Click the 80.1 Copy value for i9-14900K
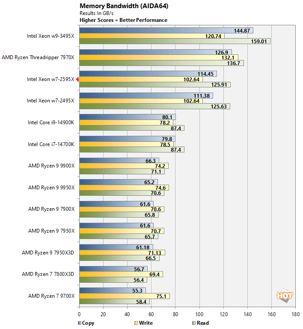Viewport: 303px width, 329px height. pyautogui.click(x=167, y=117)
